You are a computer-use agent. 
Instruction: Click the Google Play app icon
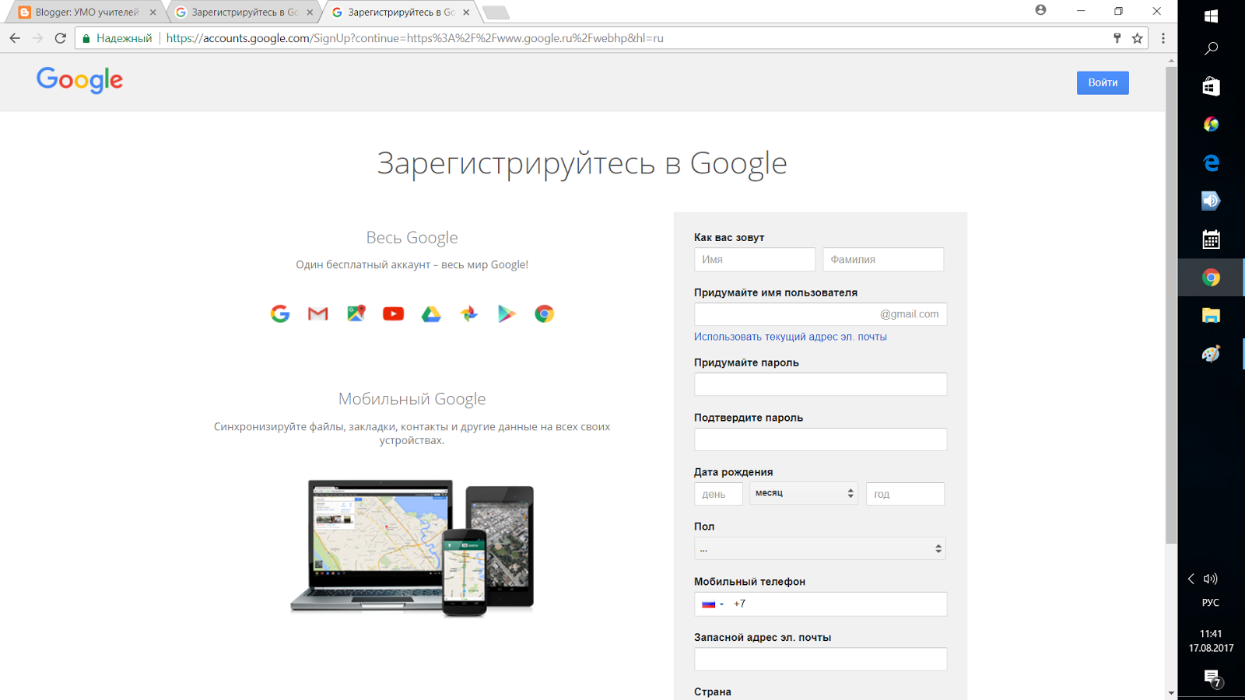(x=507, y=313)
